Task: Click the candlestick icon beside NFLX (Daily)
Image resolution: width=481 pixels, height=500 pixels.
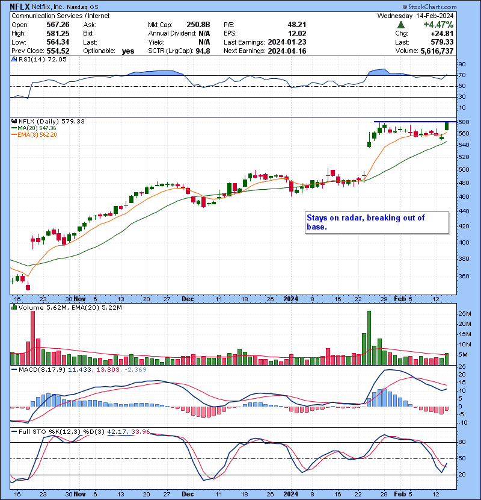Action: click(x=13, y=121)
